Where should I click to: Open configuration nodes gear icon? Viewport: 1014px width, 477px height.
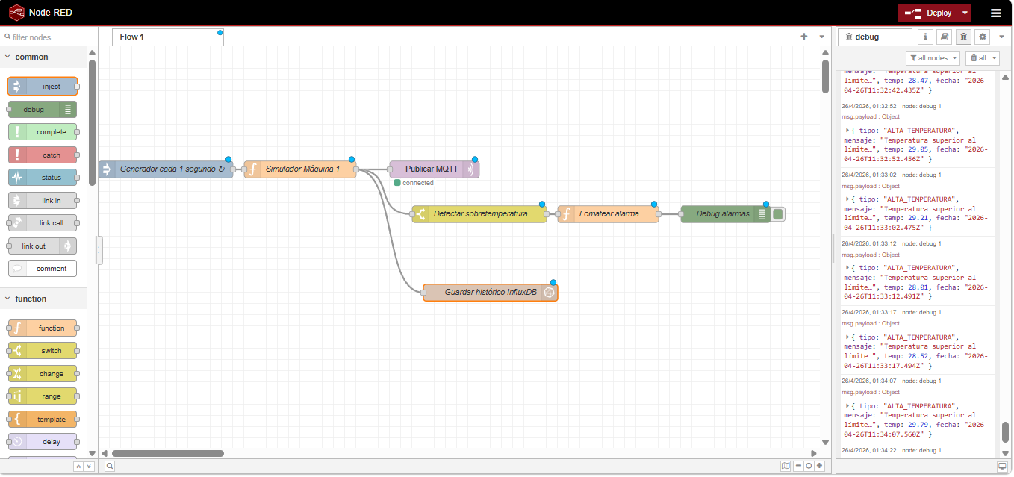coord(983,37)
